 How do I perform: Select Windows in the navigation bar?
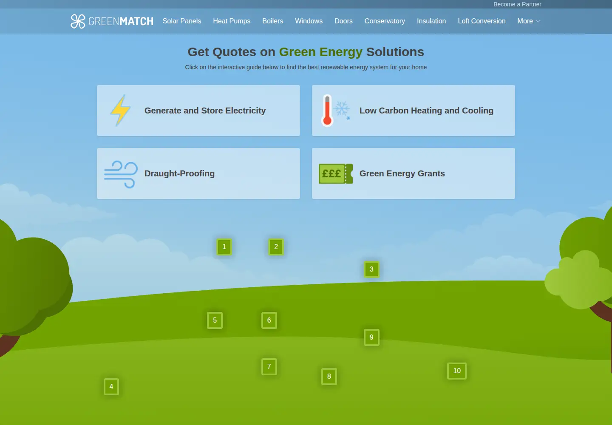pos(309,21)
